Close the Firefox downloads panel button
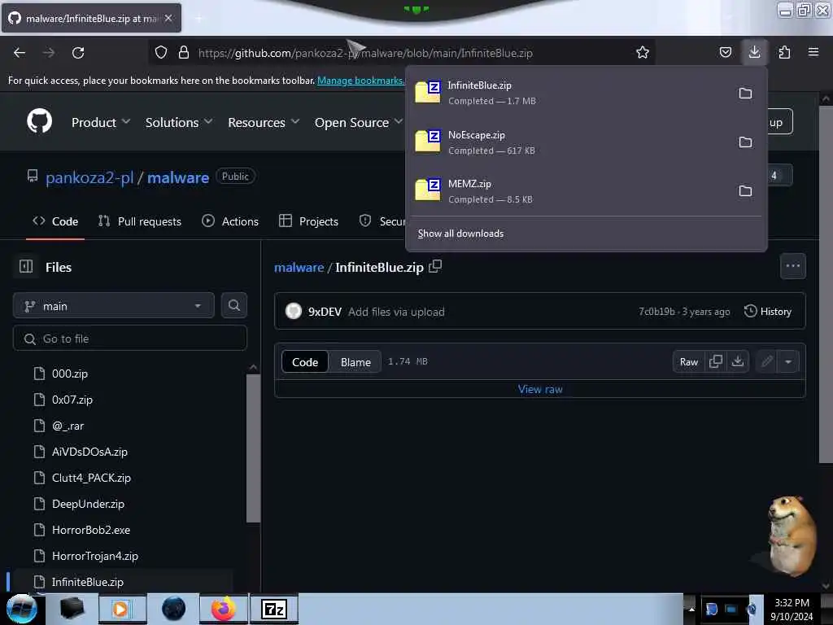The image size is (833, 625). coord(754,52)
